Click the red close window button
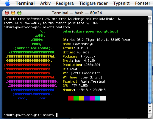Screen dimensions: 153x119 click(x=7, y=13)
